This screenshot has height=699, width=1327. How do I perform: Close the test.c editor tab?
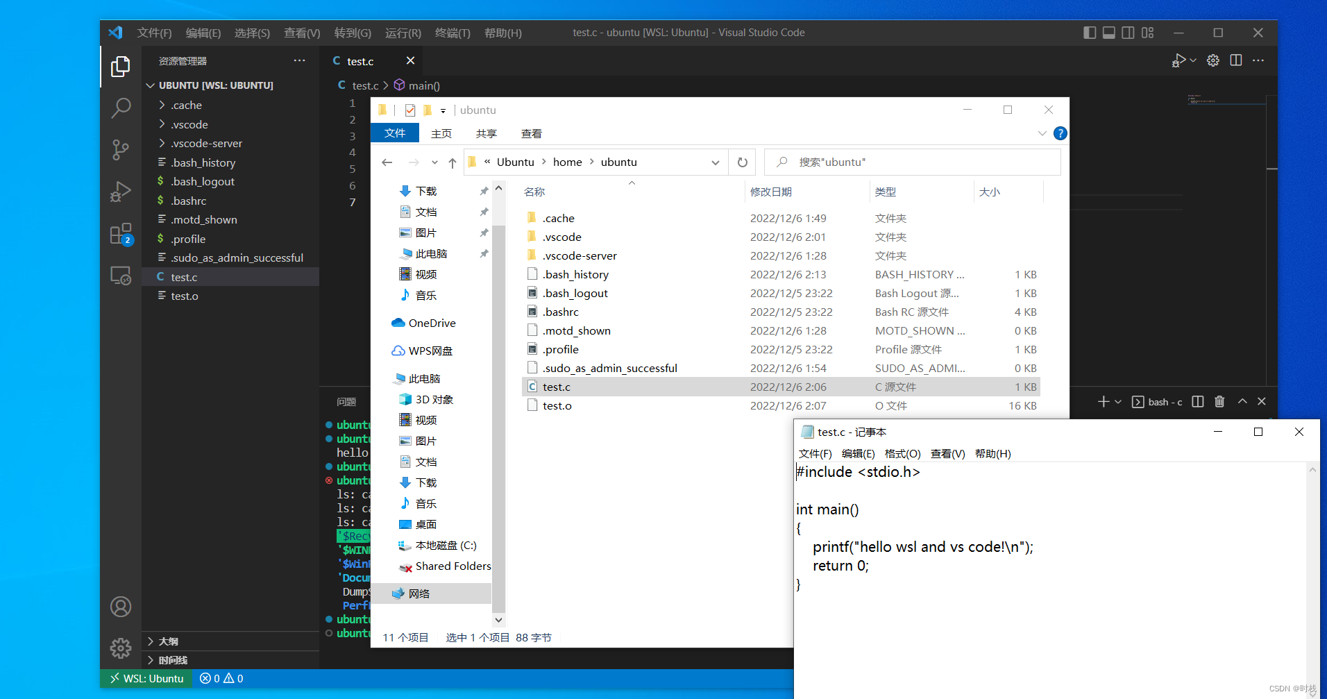[x=410, y=60]
